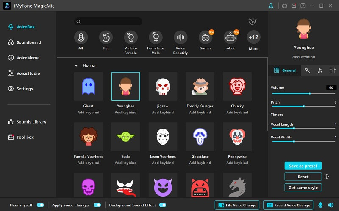339x211 pixels.
Task: Choose the Yoda voice filter
Action: click(x=125, y=136)
